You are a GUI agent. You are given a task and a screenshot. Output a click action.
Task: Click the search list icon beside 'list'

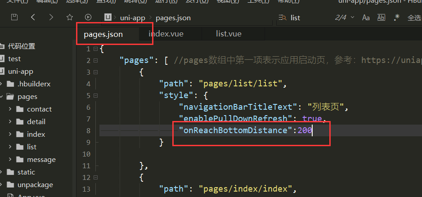[x=283, y=18]
